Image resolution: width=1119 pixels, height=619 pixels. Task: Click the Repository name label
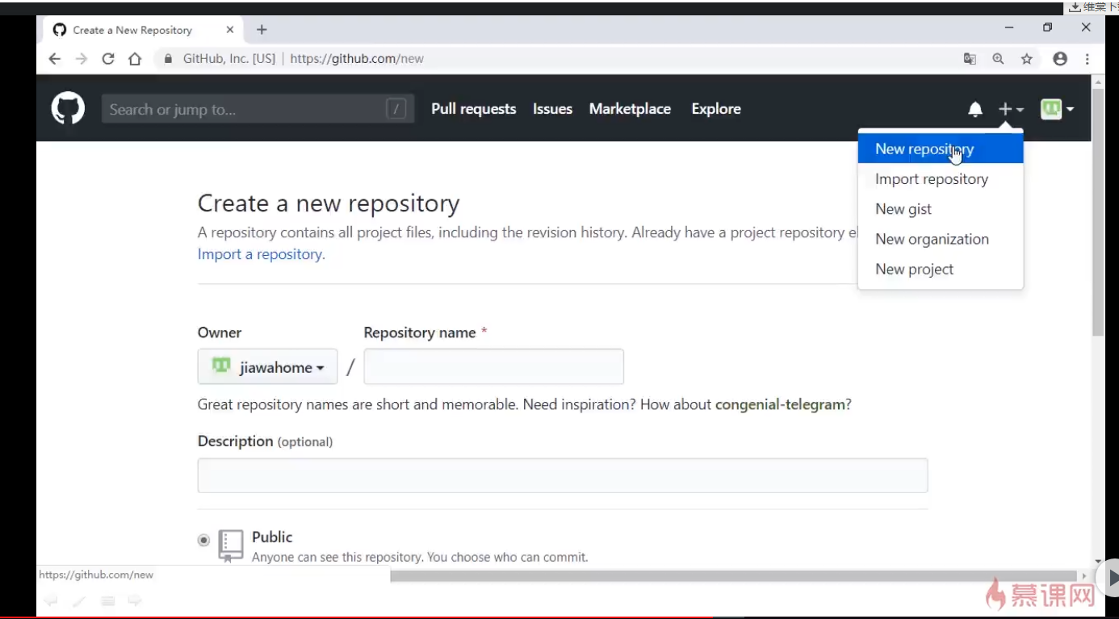click(x=420, y=333)
